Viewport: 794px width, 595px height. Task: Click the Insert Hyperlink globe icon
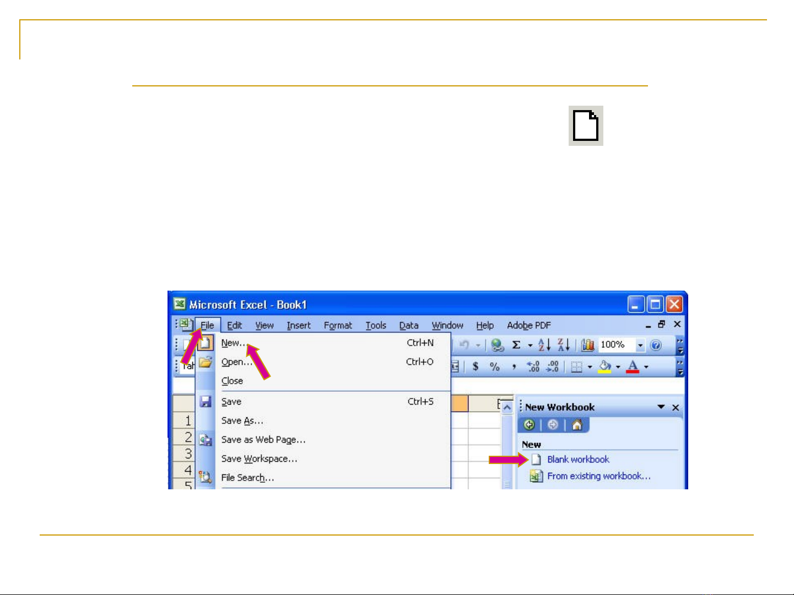pyautogui.click(x=497, y=345)
